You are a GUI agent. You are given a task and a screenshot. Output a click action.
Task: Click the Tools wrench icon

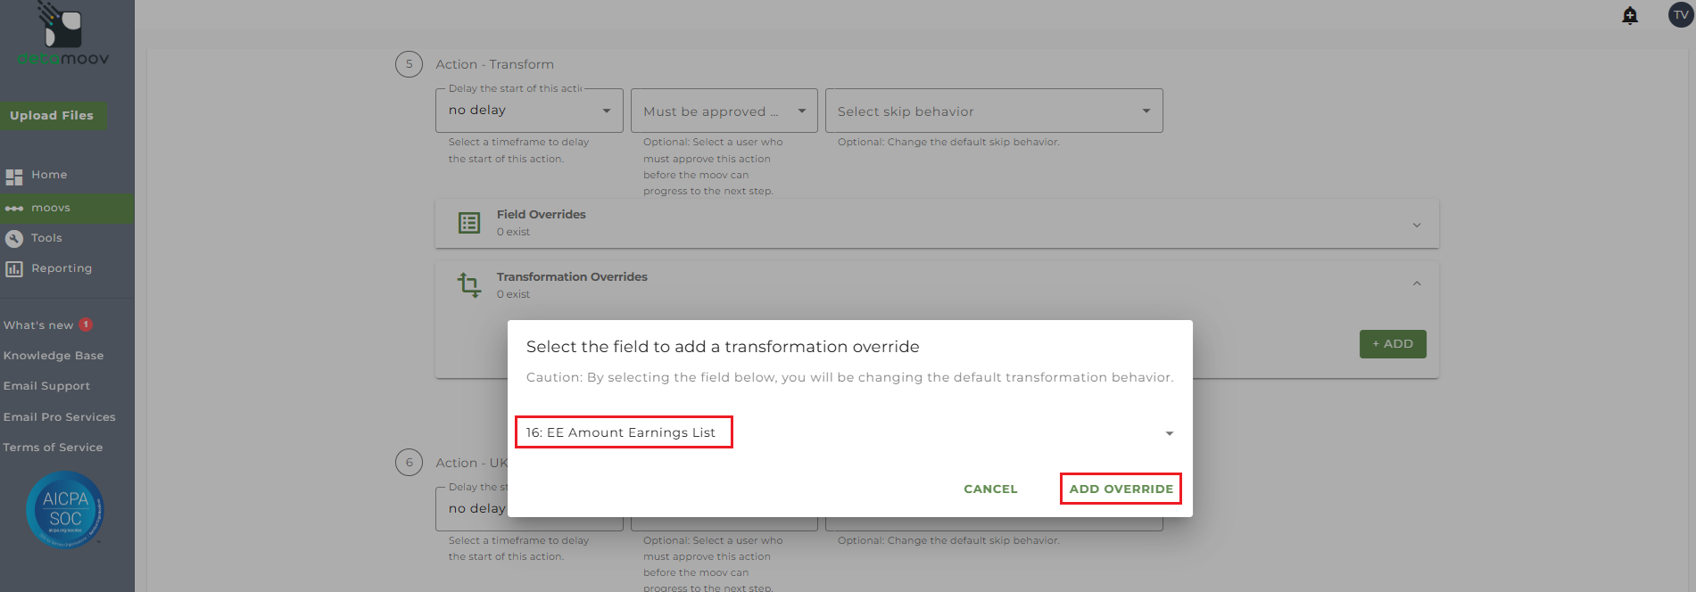[14, 238]
